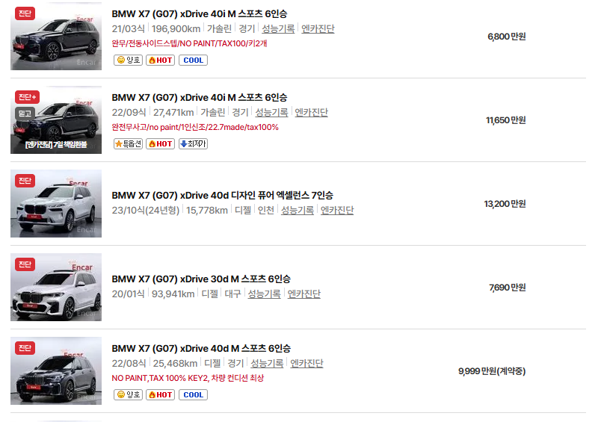Click the 양호 badge on first listing

tap(128, 60)
